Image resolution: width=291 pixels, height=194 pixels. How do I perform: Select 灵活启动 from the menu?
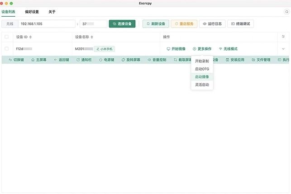point(202,85)
